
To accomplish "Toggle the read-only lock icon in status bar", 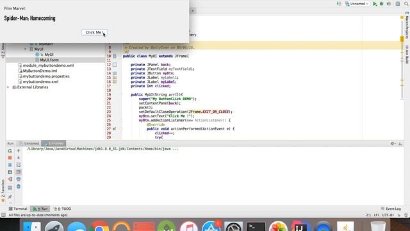I will click(x=399, y=215).
